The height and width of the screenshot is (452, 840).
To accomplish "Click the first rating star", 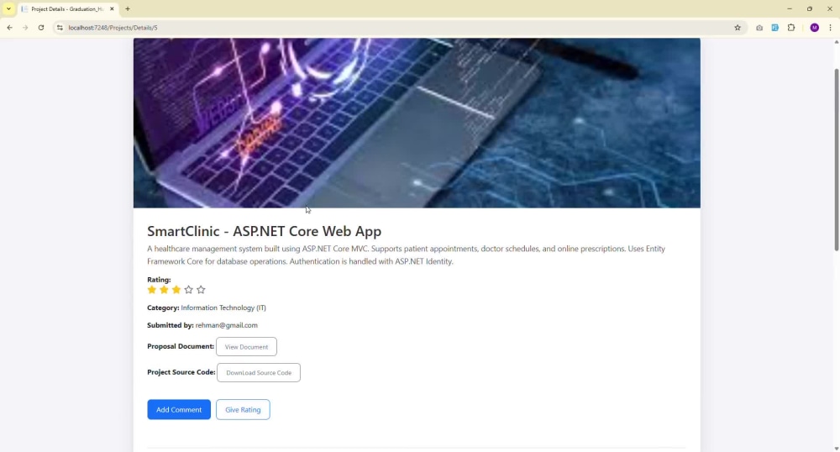I will coord(151,290).
